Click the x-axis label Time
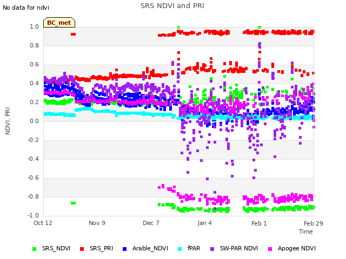Viewport: 346px width, 259px height. 306,231
